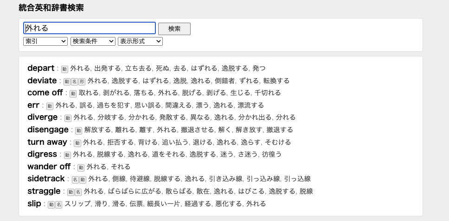Click the headword deviate
This screenshot has width=449, height=221.
click(42, 80)
